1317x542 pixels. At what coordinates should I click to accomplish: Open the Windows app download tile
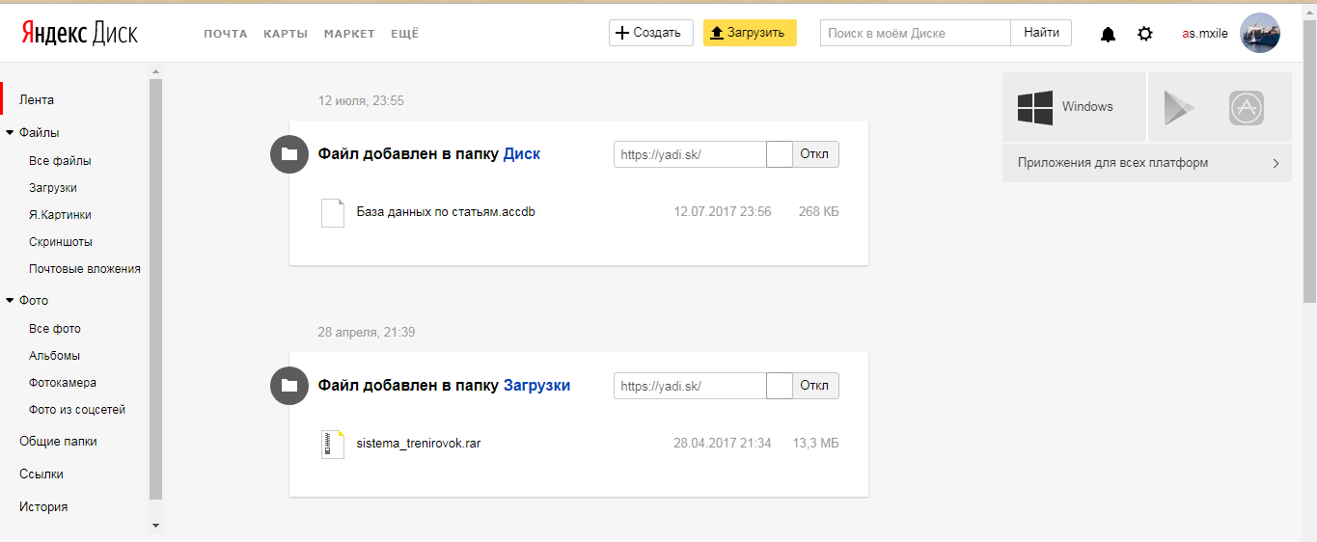click(1074, 107)
